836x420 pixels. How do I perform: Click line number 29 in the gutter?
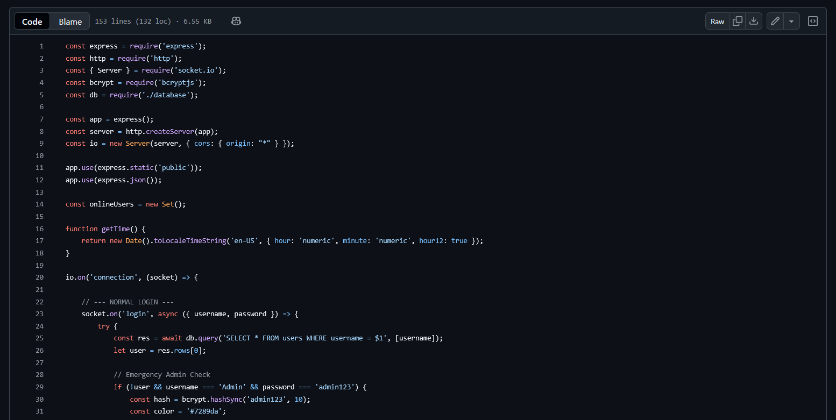coord(39,387)
